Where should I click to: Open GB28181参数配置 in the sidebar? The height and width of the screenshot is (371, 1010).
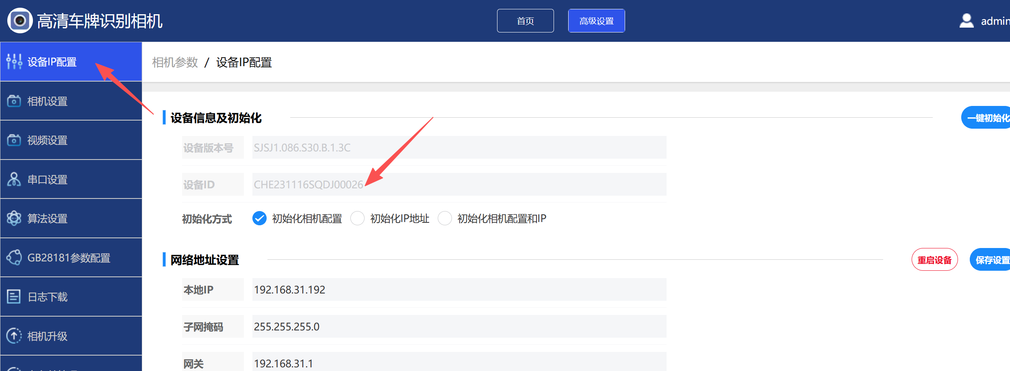click(x=71, y=258)
